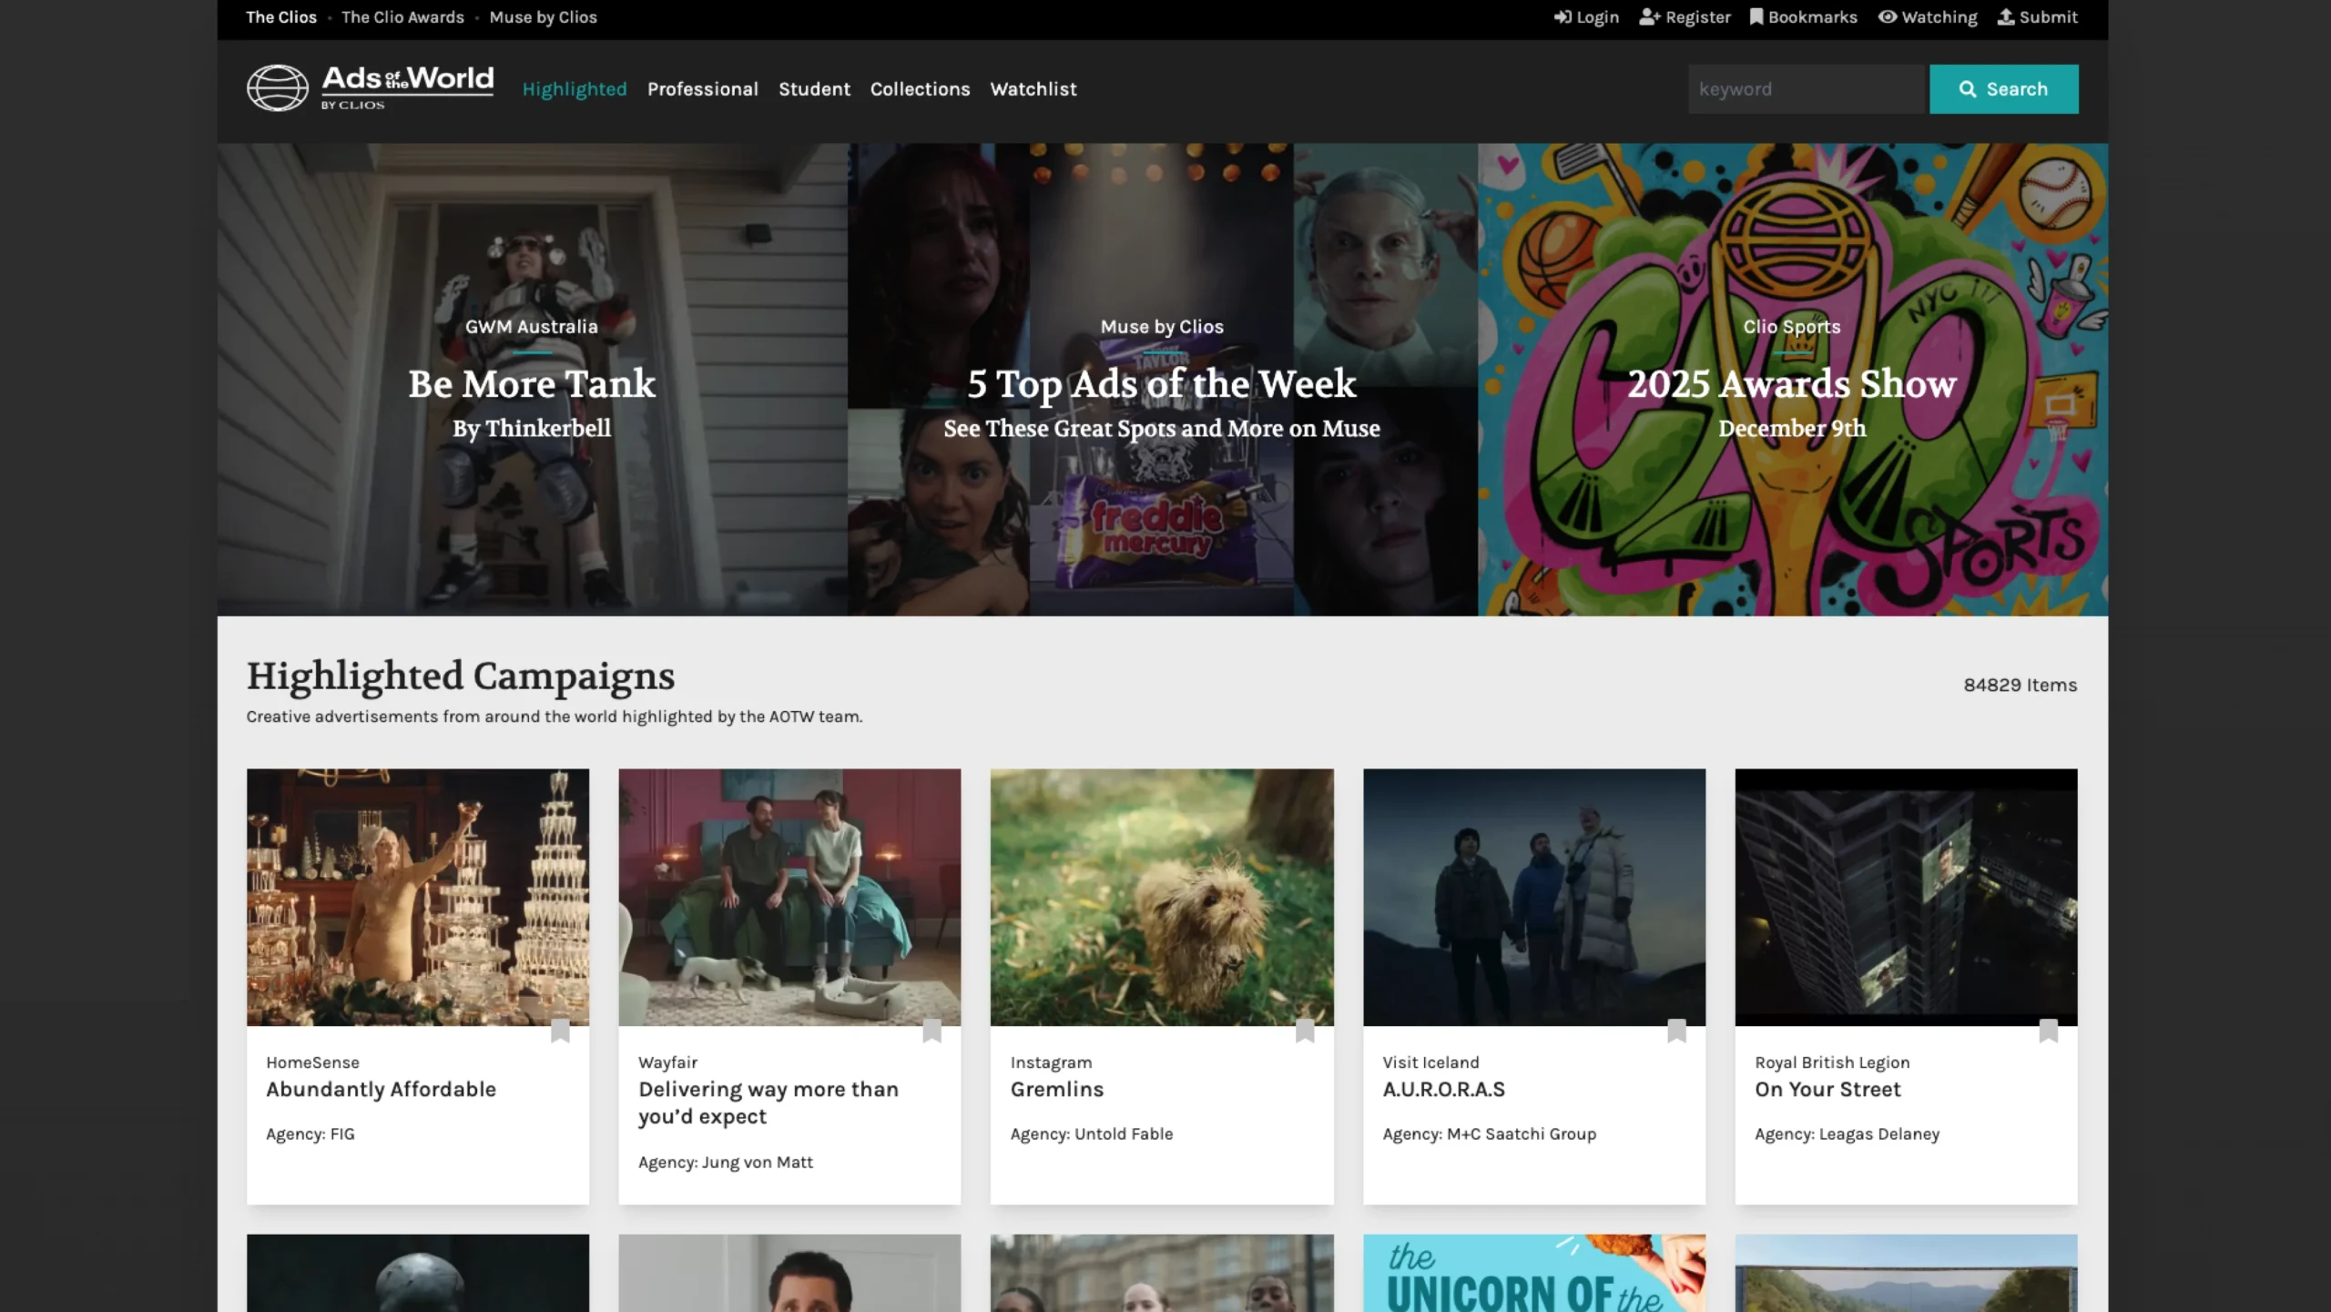Open the Gremlins campaign thumbnail
Screen dimensions: 2331x1312
point(1162,897)
